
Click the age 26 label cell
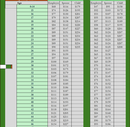pyautogui.click(x=32, y=51)
